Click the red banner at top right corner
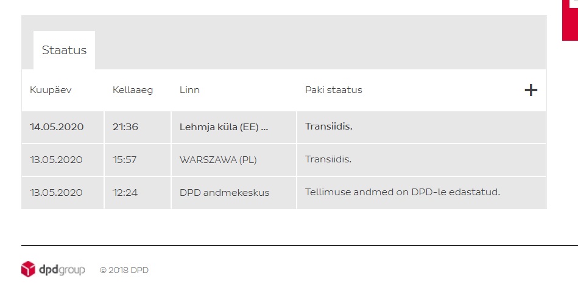The image size is (578, 284). tap(570, 20)
